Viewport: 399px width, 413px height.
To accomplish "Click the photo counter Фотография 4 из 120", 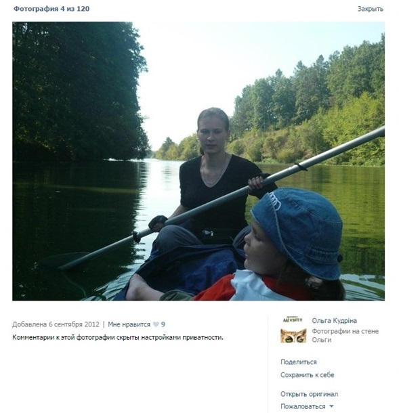I will pyautogui.click(x=51, y=9).
